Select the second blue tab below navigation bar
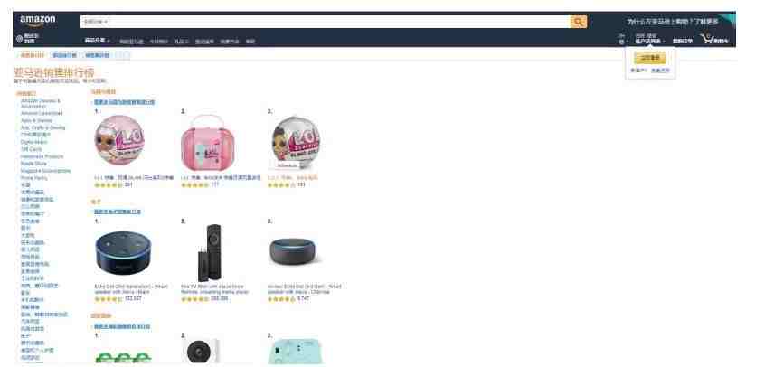 (64, 55)
